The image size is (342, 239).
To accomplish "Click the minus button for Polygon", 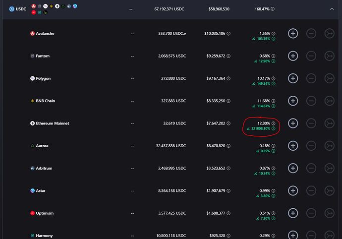I will 311,78.
